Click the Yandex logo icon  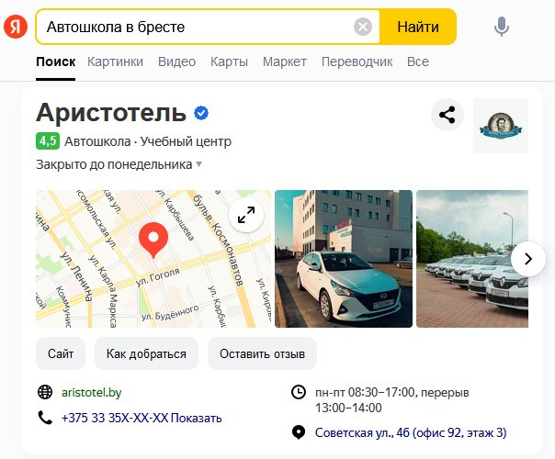pyautogui.click(x=16, y=27)
